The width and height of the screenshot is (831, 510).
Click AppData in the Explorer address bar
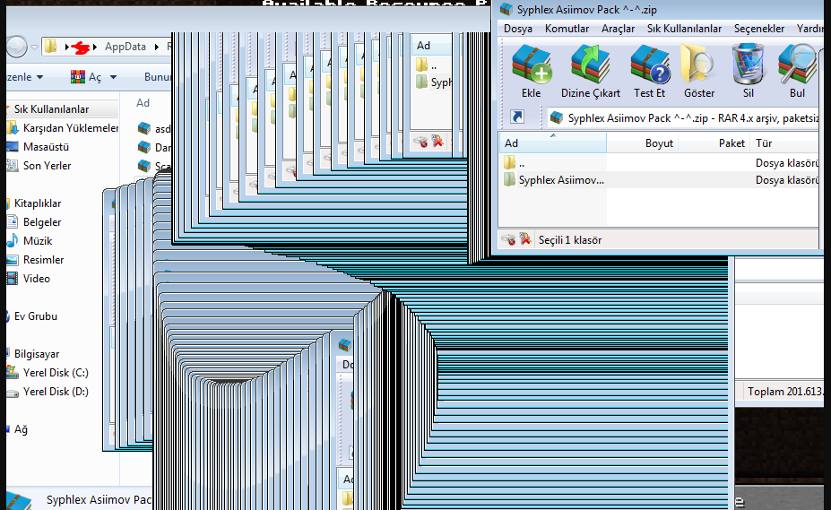pos(126,47)
